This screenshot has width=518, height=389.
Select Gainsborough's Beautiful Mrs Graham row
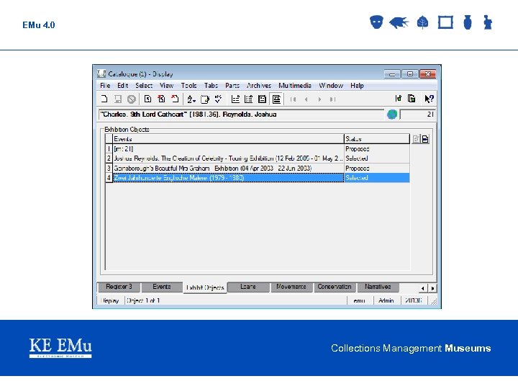[228, 168]
